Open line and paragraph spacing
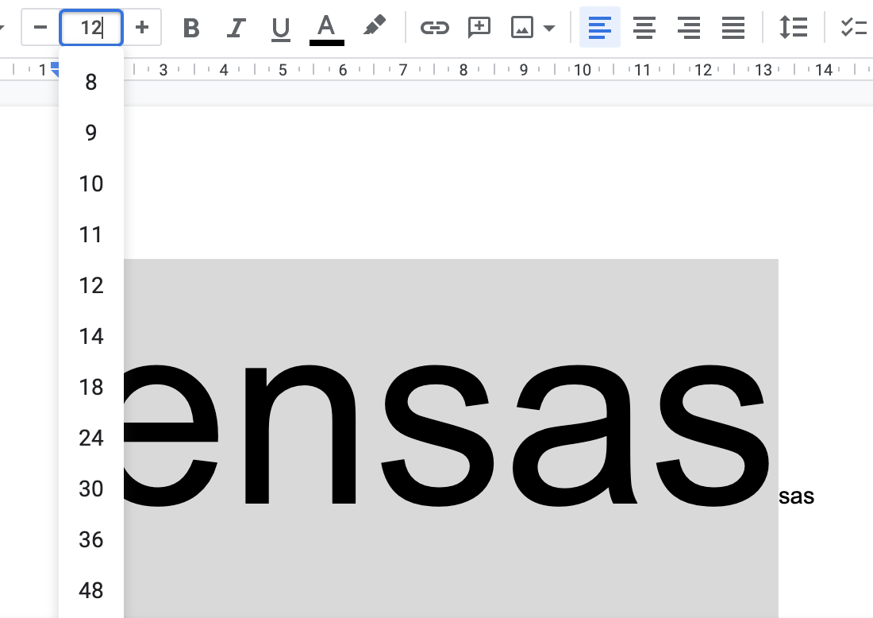 click(793, 27)
